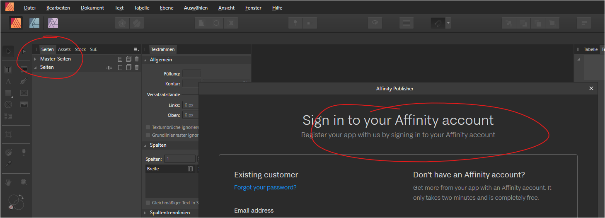Click the Existing customer heading
Viewport: 605px width, 218px height.
point(266,174)
